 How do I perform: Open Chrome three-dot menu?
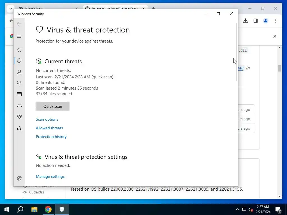tap(276, 21)
